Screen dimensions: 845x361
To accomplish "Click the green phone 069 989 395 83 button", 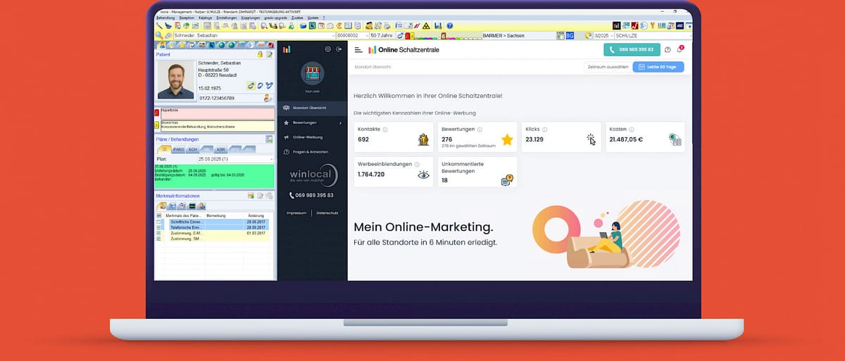I will pyautogui.click(x=632, y=50).
